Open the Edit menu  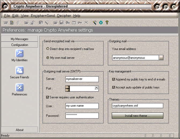pyautogui.click(x=15, y=16)
